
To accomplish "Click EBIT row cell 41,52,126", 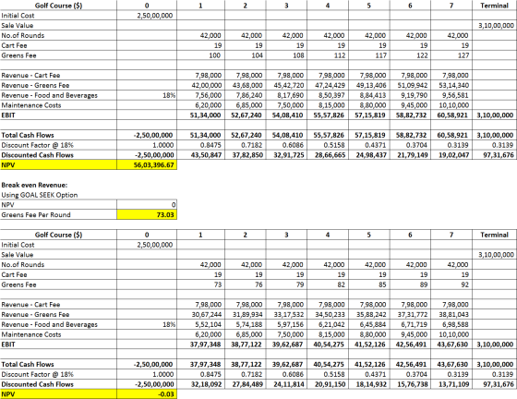I will 369,345.
